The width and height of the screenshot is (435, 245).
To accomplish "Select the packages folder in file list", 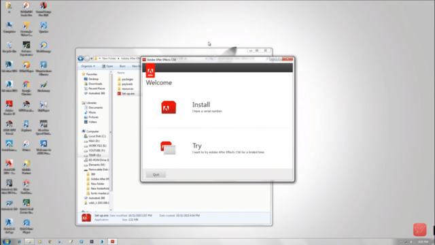I will [x=125, y=79].
